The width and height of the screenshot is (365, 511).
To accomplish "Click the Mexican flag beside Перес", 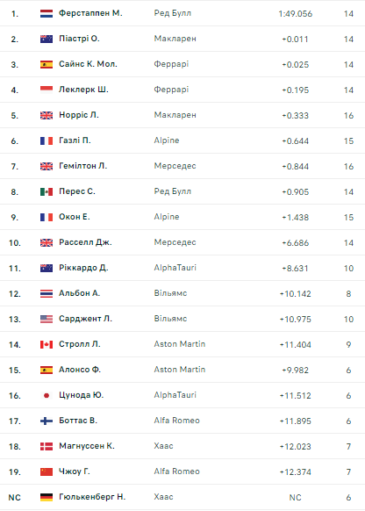I will tap(47, 192).
